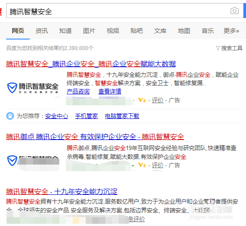Open the recommended 手机管家 link
Screen dimensions: 246x226
[87, 116]
